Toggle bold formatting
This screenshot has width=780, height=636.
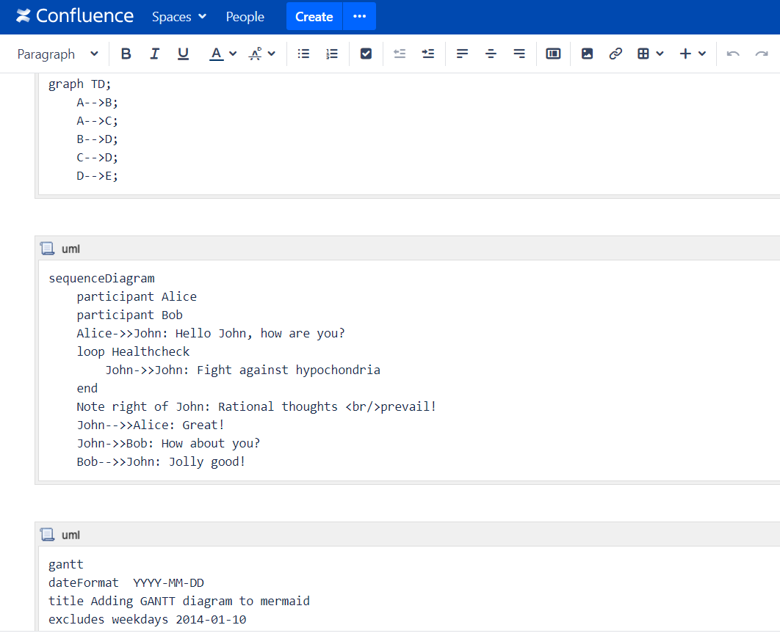pos(126,53)
